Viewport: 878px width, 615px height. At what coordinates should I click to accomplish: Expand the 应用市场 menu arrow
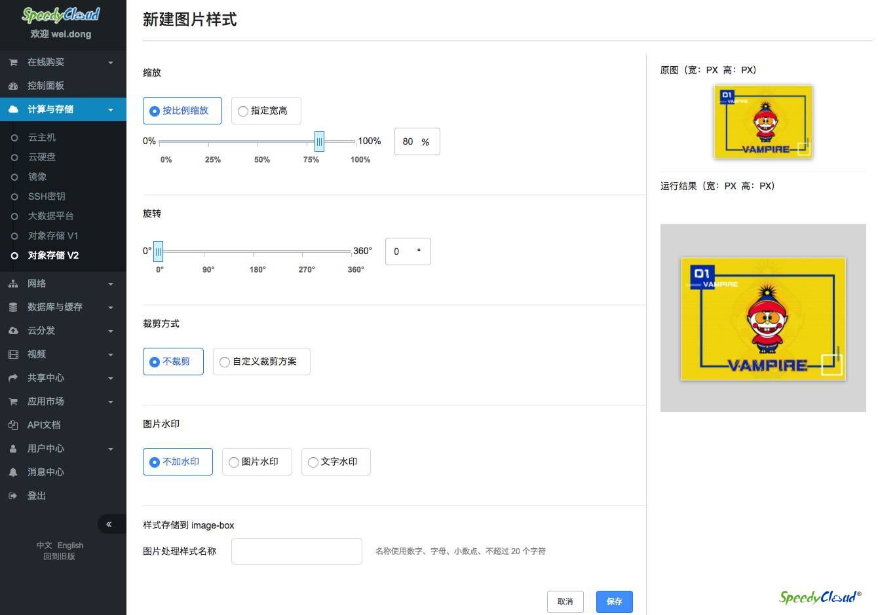click(x=111, y=402)
